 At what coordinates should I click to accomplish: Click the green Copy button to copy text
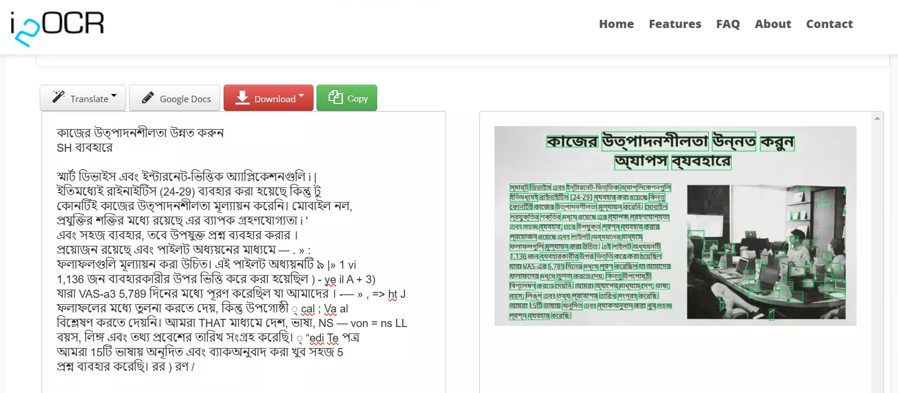(x=347, y=98)
